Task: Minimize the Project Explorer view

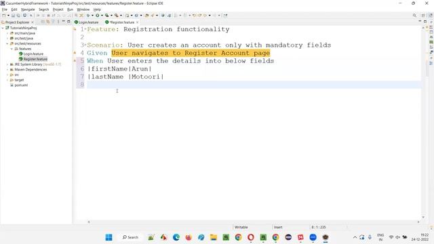Action: (63, 22)
